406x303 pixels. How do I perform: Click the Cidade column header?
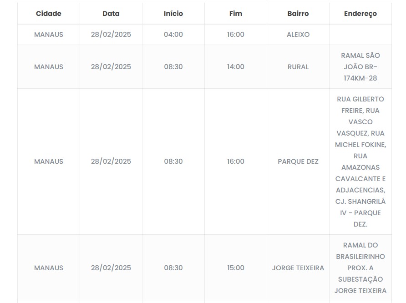pos(49,14)
